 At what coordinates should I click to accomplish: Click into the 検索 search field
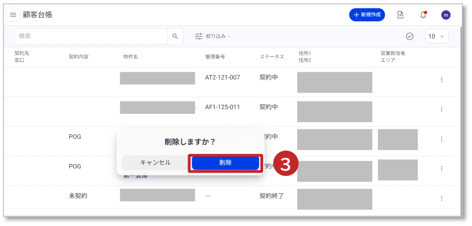point(90,36)
